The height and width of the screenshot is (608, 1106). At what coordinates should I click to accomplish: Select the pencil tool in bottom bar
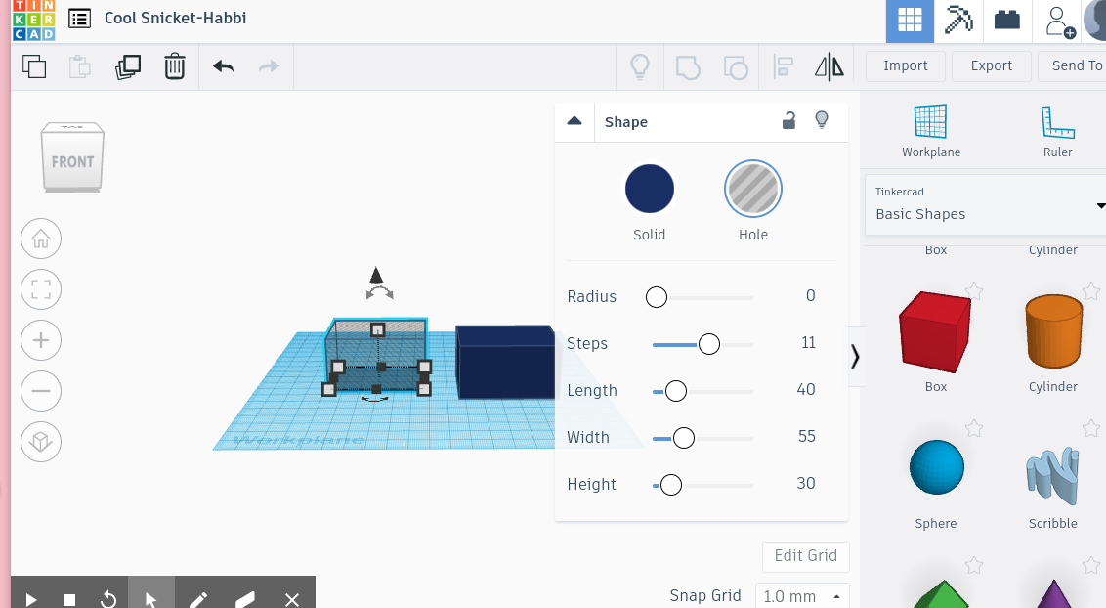pos(198,599)
